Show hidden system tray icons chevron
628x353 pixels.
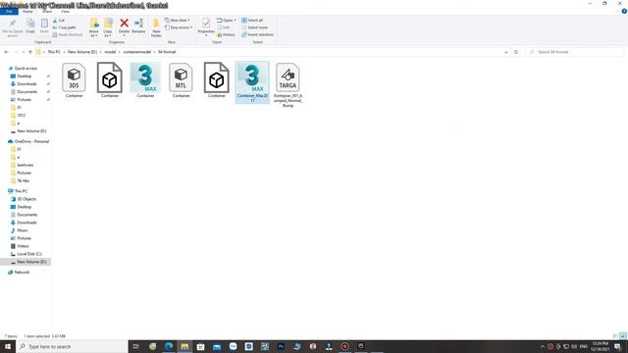543,346
